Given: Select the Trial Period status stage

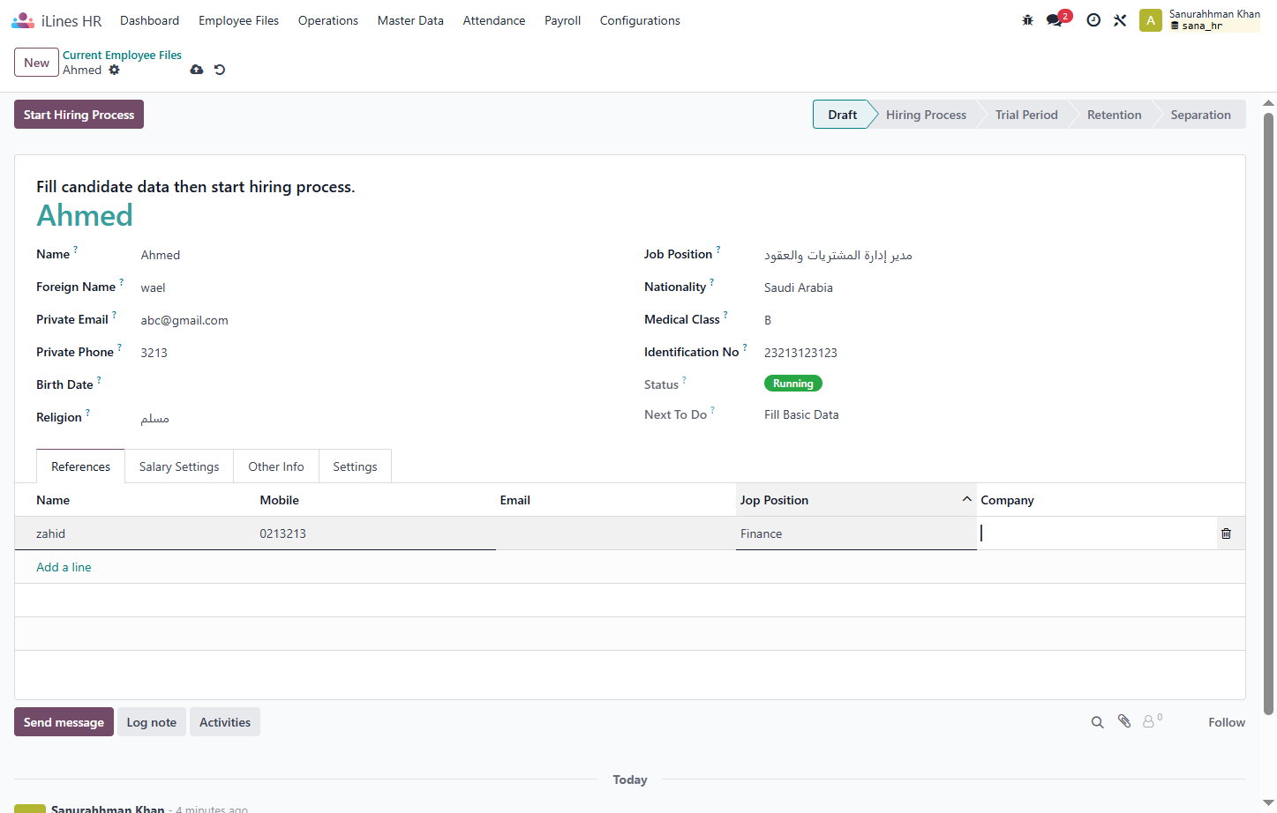Looking at the screenshot, I should coord(1026,115).
